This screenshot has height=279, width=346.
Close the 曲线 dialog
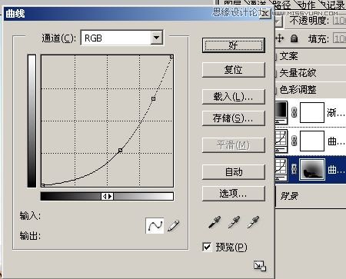click(265, 13)
